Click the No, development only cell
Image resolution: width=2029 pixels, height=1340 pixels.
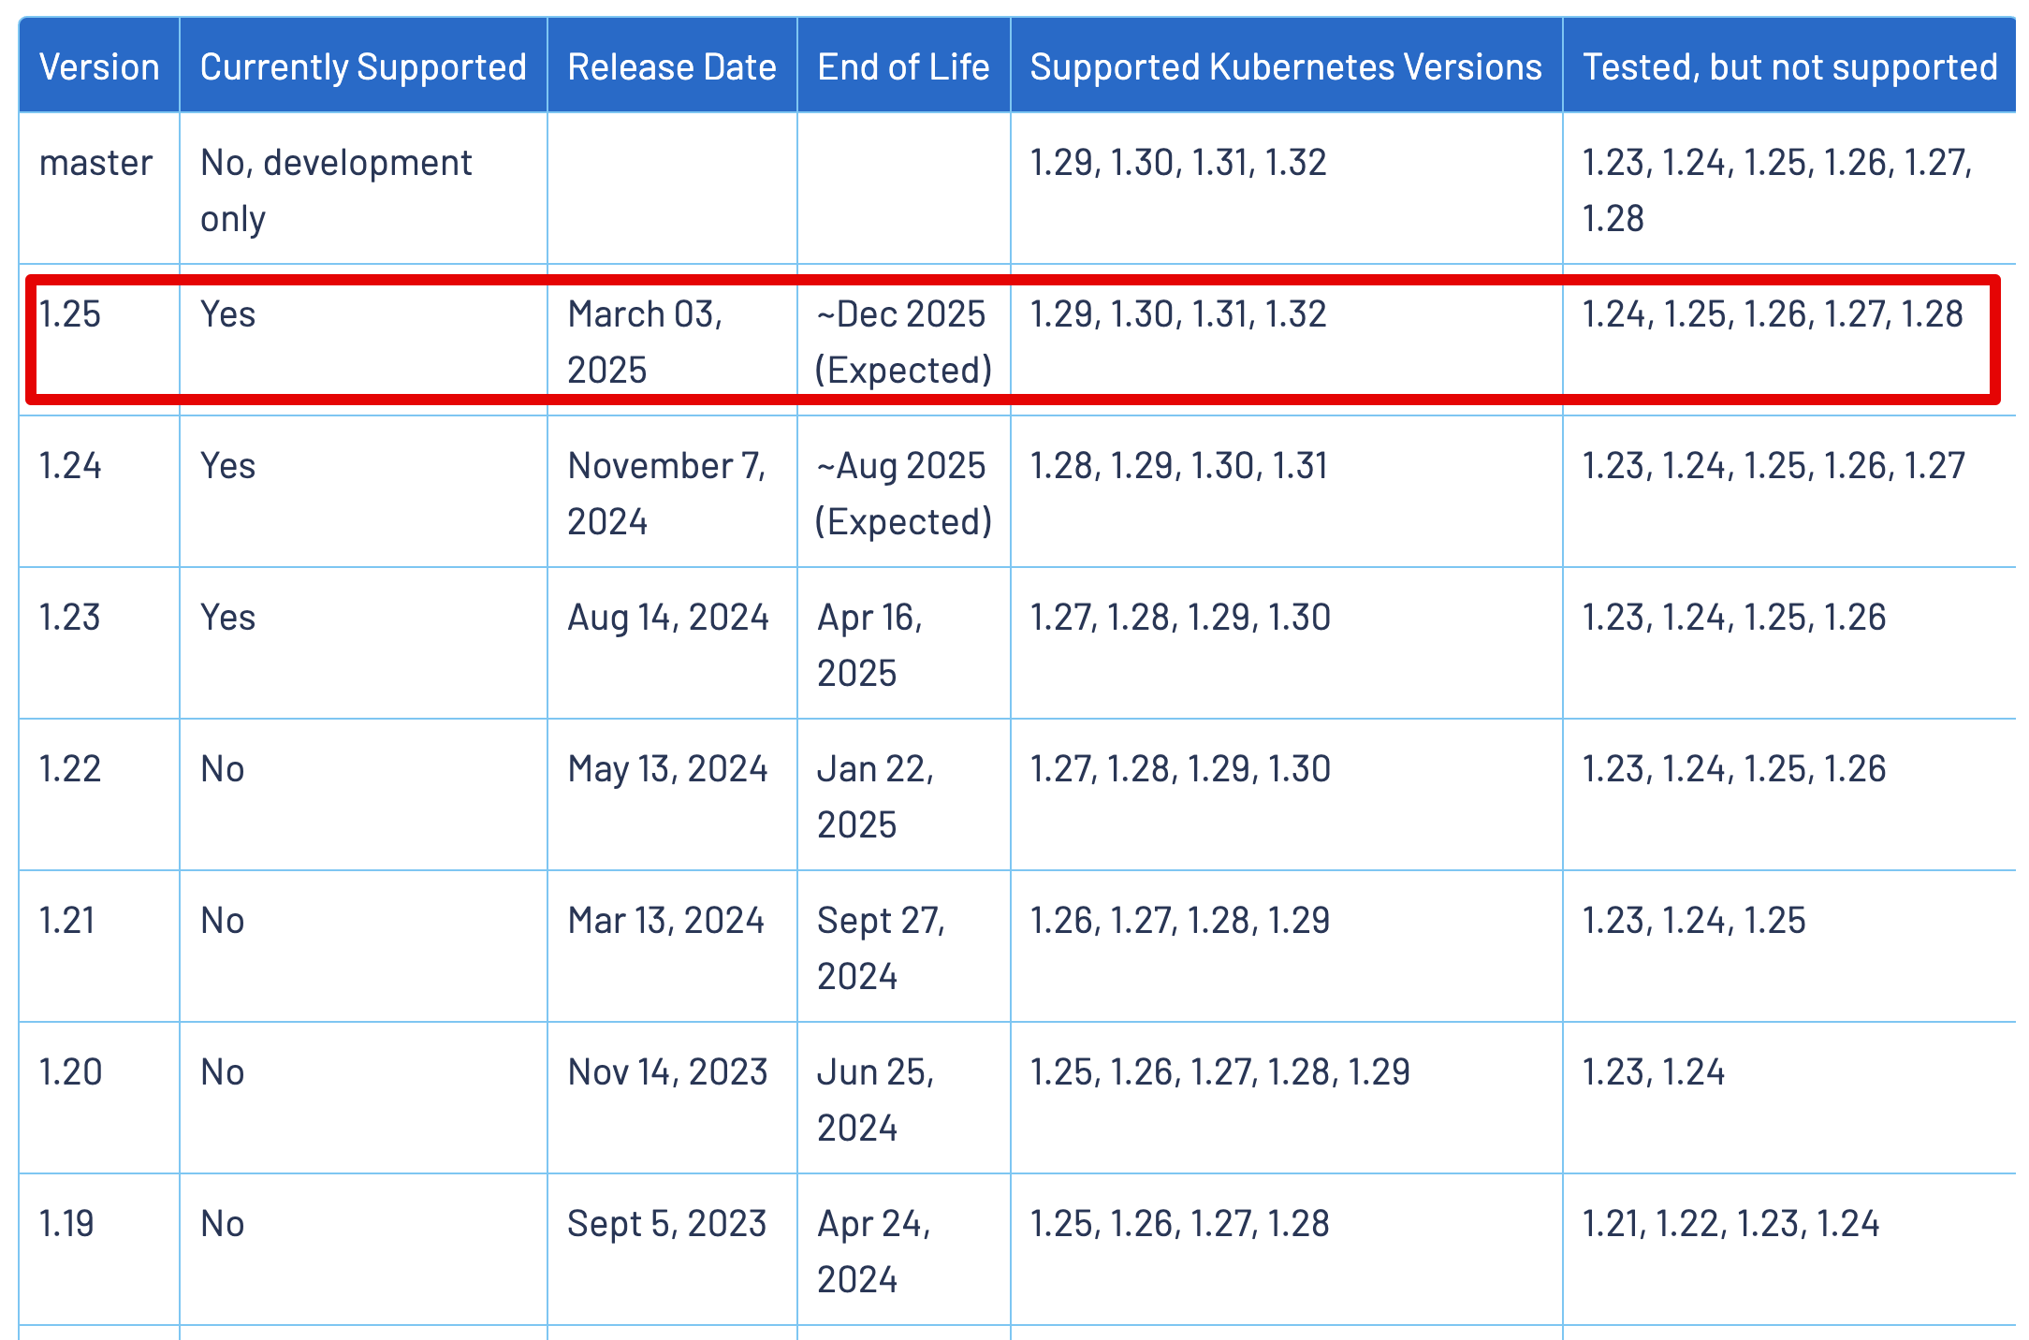[336, 190]
